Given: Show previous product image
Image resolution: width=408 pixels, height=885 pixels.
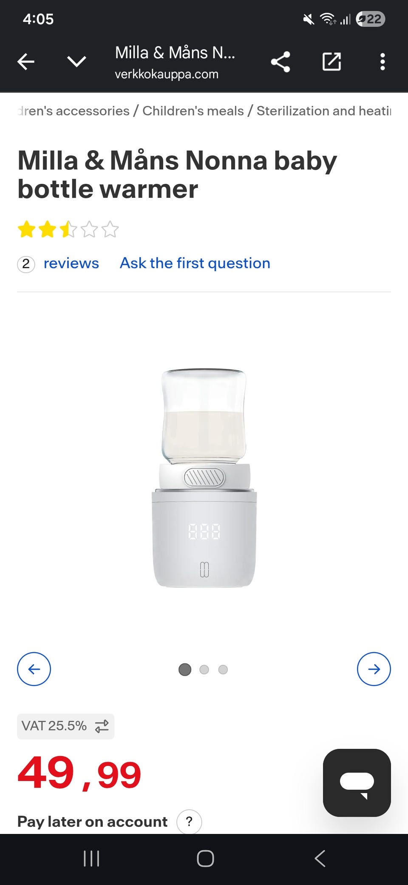Looking at the screenshot, I should [x=34, y=669].
